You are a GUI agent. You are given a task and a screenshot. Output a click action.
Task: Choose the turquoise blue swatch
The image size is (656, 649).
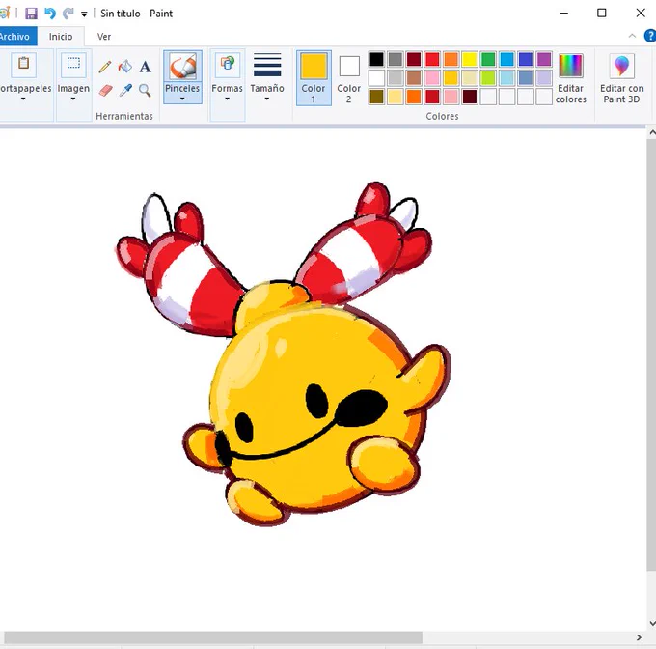click(507, 59)
